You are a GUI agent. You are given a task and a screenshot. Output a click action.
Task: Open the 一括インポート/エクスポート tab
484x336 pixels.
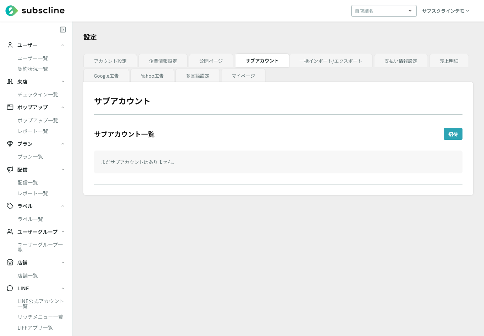[x=331, y=61]
